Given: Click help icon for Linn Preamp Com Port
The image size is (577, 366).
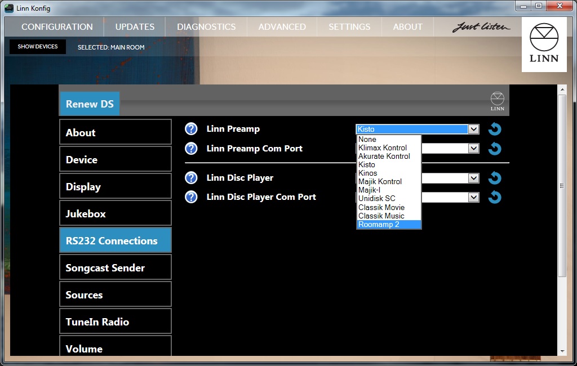Looking at the screenshot, I should pyautogui.click(x=191, y=149).
